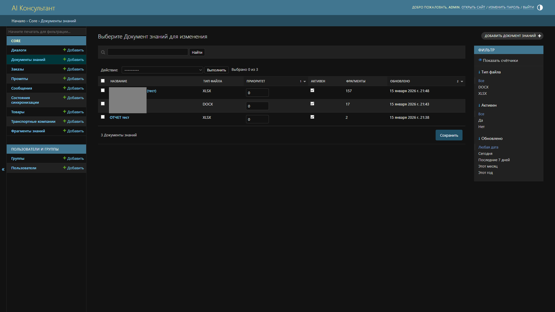Open Пользователи in the sidebar
555x312 pixels.
(24, 168)
